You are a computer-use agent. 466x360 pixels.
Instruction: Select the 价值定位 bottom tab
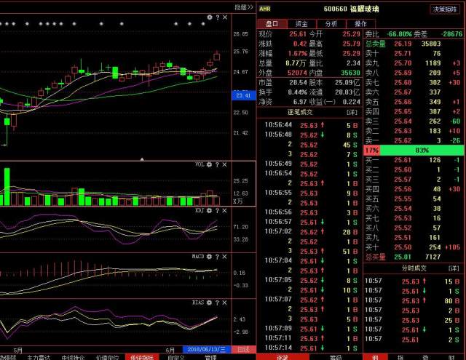coord(107,357)
